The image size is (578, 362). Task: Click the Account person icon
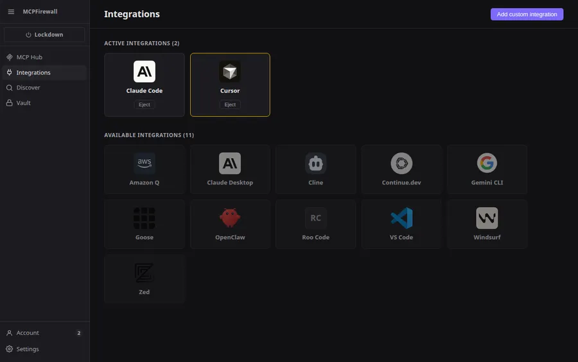[x=10, y=333]
